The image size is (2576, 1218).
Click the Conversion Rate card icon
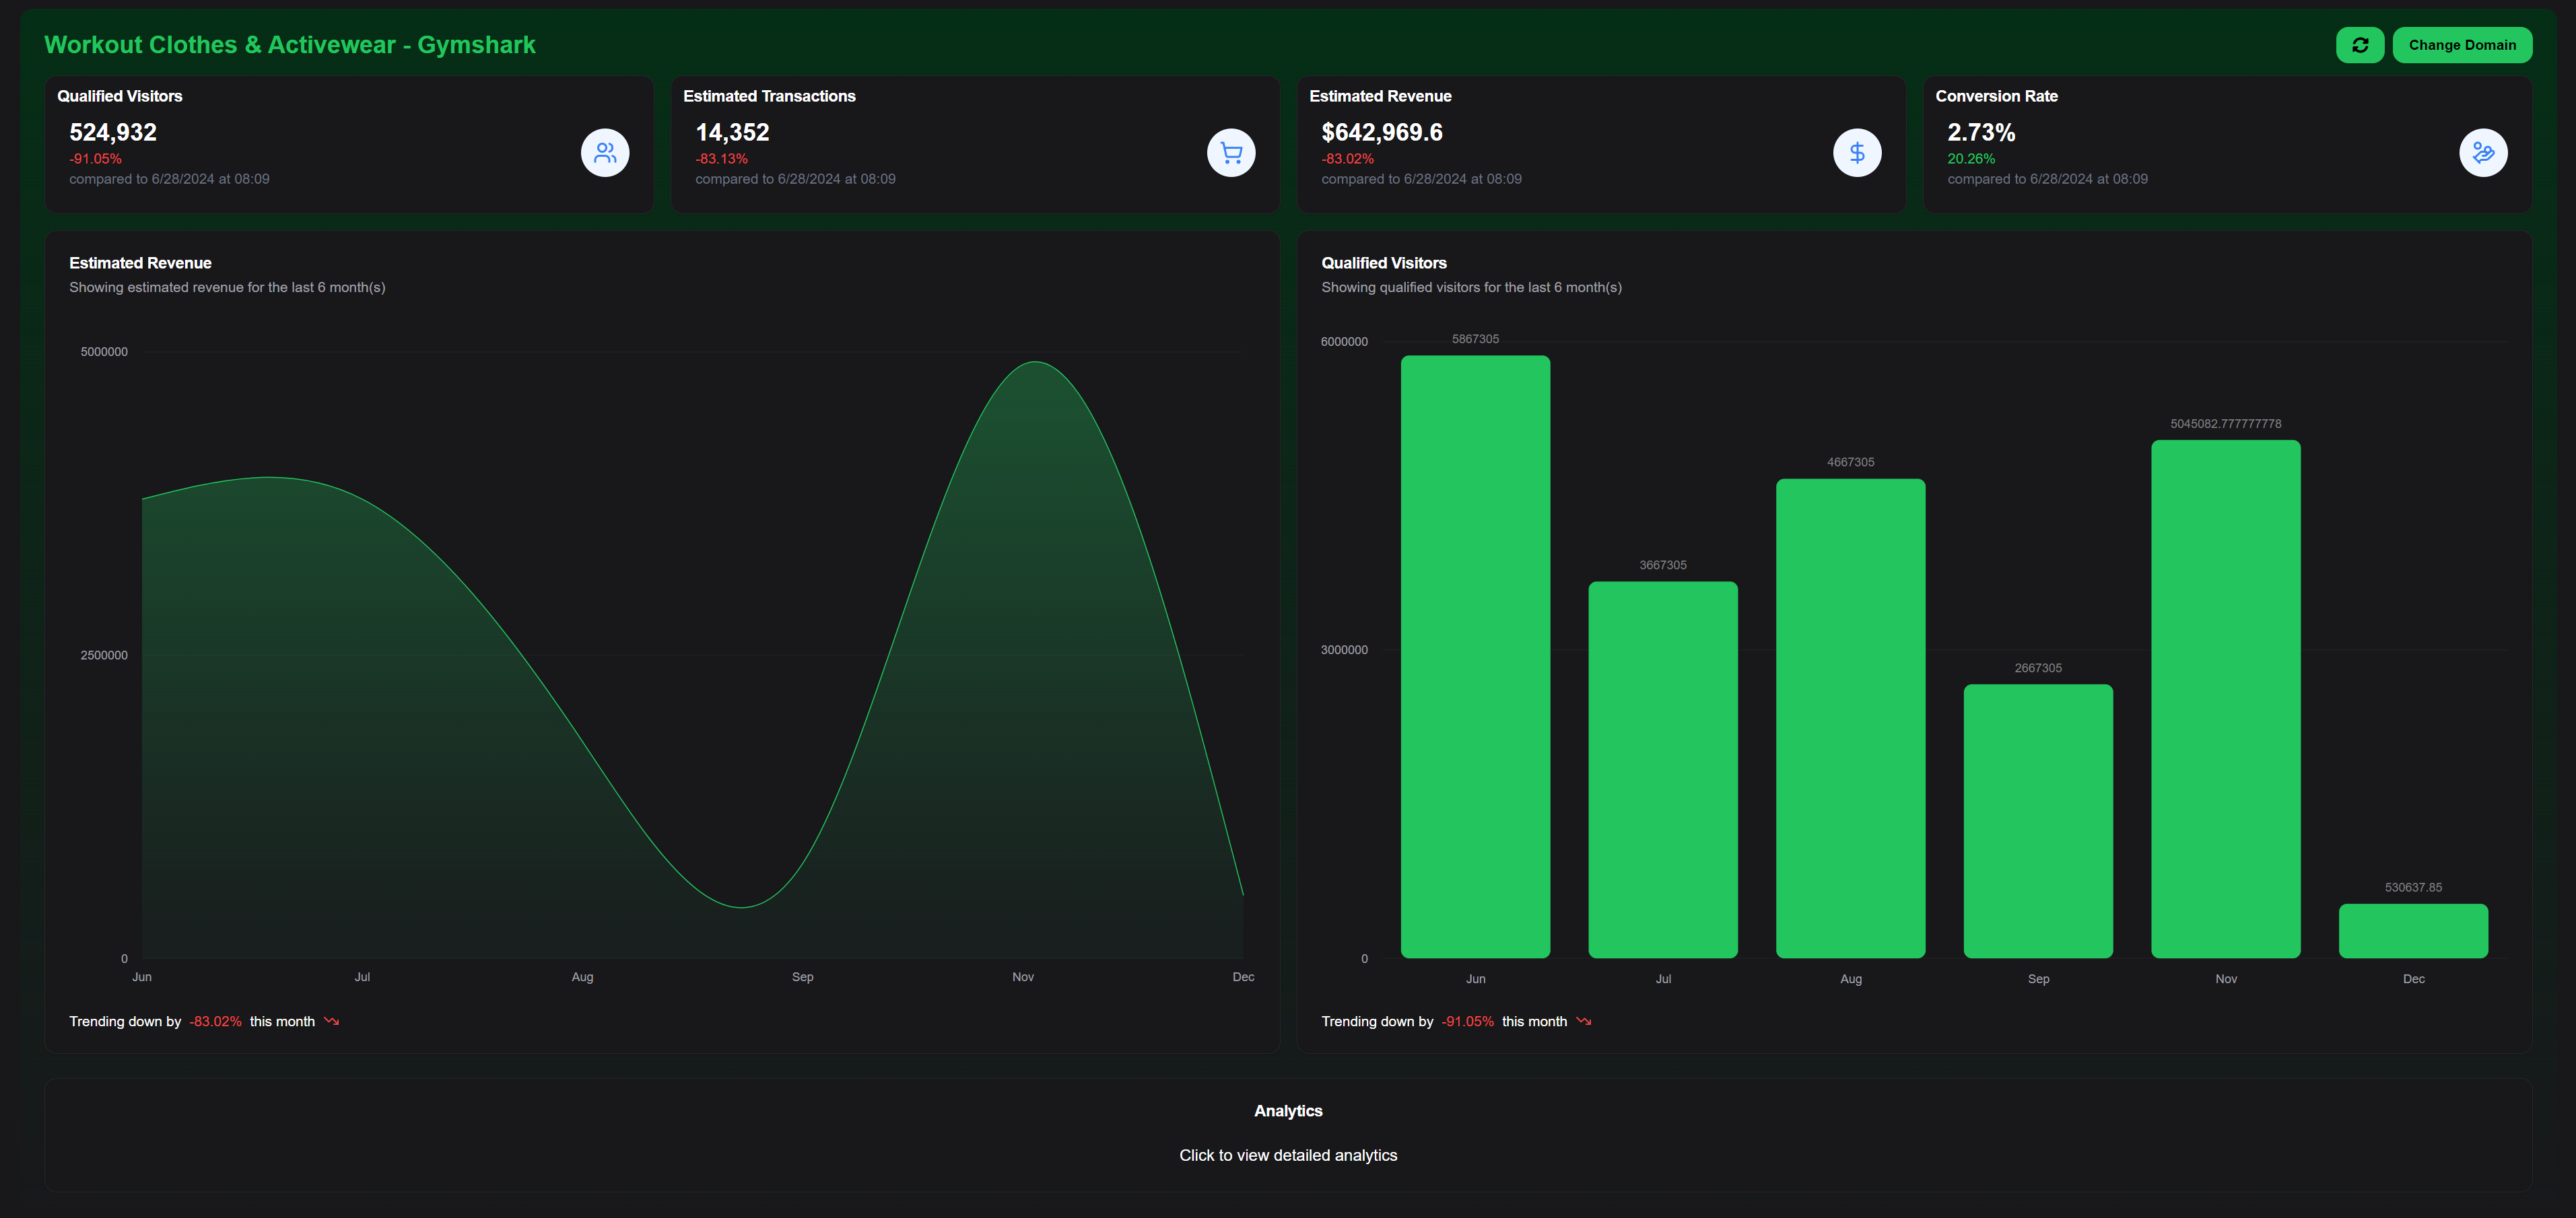point(2483,152)
